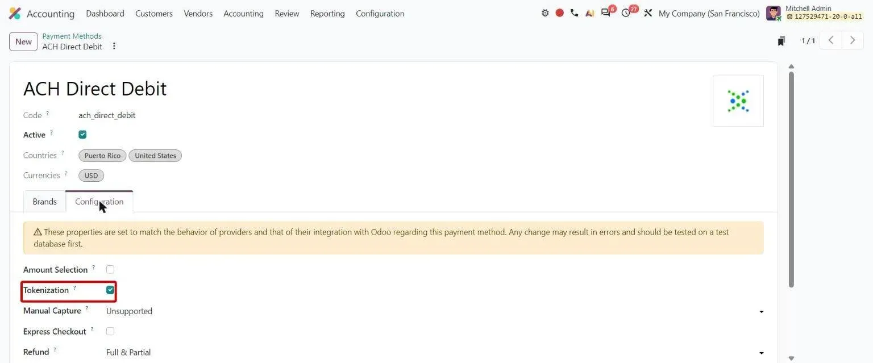Viewport: 873px width, 363px height.
Task: Open the top Configuration menu
Action: [380, 14]
